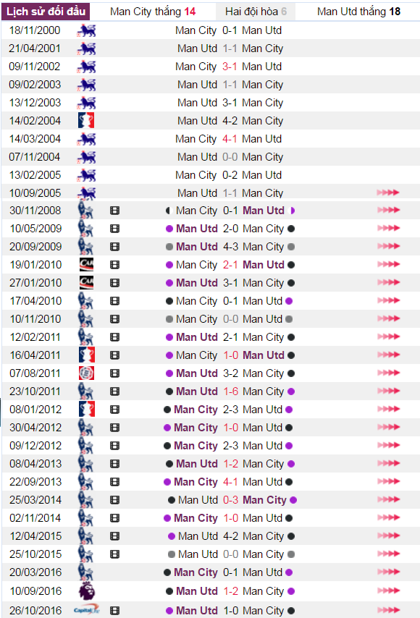The image size is (420, 618).
Task: Select Man Utd thắng 18 tab
Action: tap(358, 12)
